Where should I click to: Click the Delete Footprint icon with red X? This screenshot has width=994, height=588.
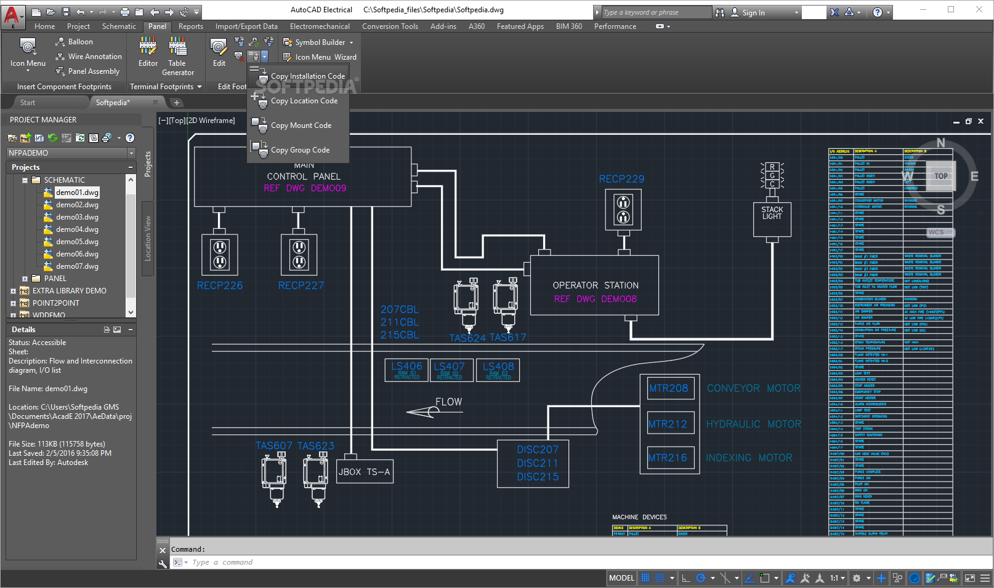click(239, 57)
